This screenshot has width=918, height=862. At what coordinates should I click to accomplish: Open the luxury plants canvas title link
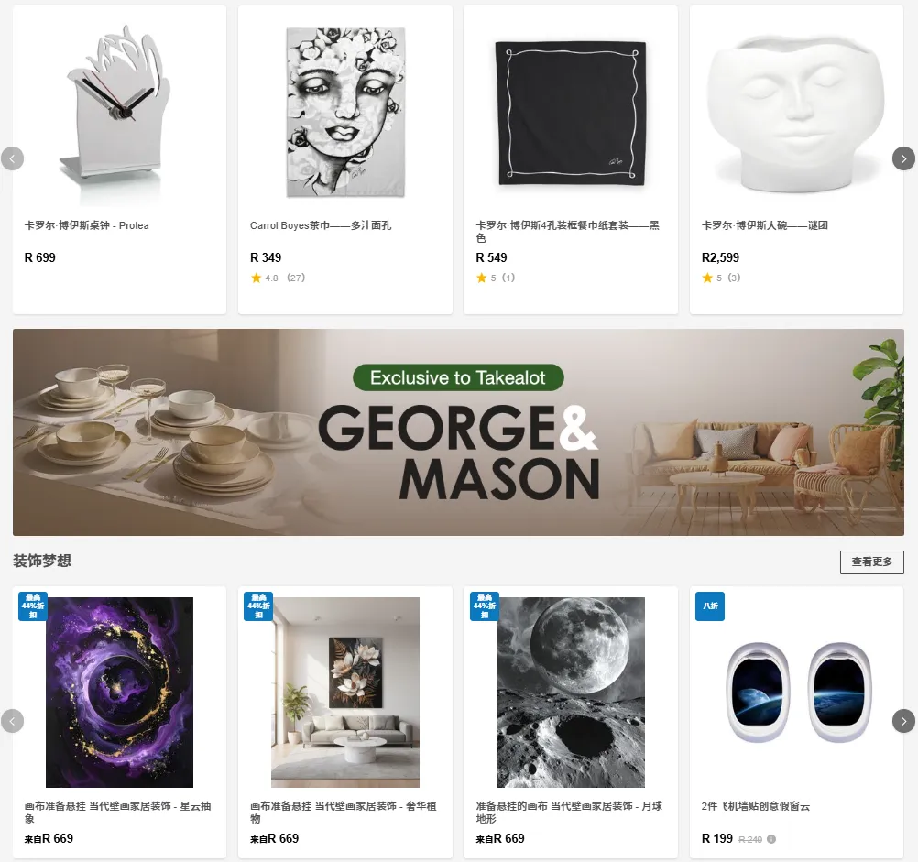(x=343, y=813)
